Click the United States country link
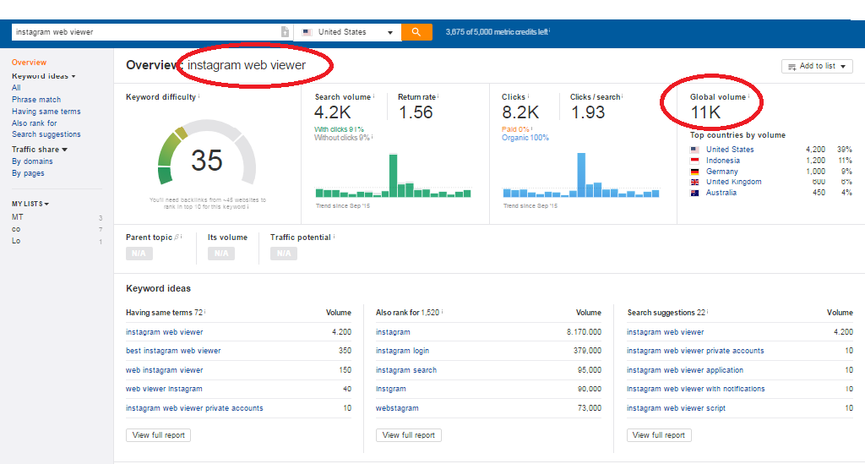 pyautogui.click(x=730, y=150)
